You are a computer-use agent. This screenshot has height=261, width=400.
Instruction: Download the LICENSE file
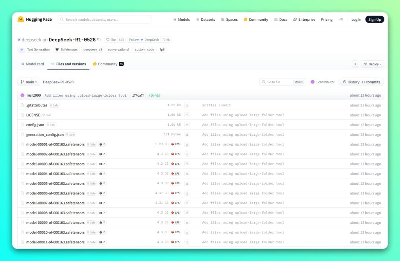(x=187, y=115)
